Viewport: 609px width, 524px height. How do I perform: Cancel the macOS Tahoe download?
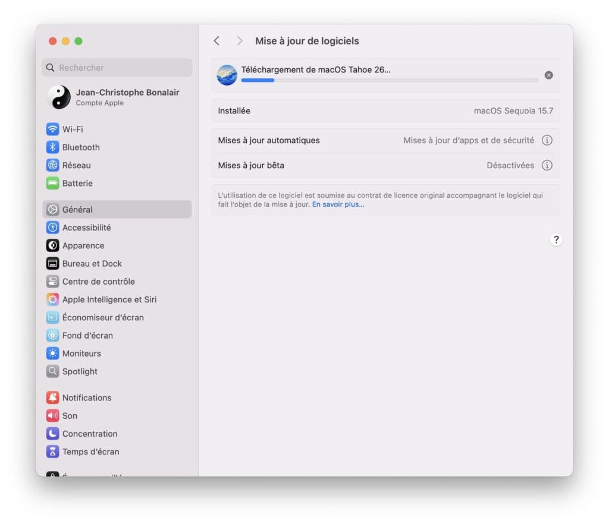[548, 75]
